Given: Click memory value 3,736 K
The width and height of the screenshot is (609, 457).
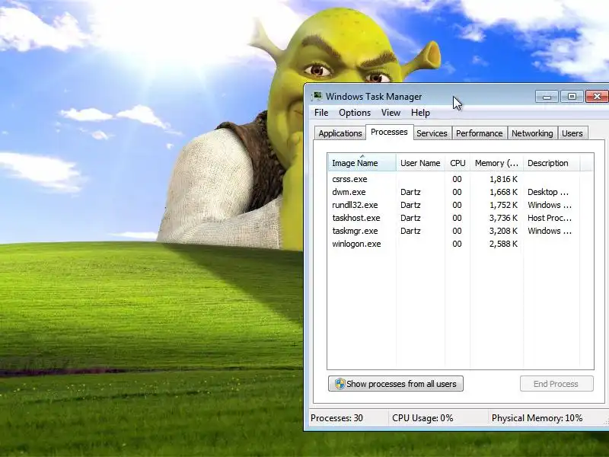Looking at the screenshot, I should pos(503,218).
